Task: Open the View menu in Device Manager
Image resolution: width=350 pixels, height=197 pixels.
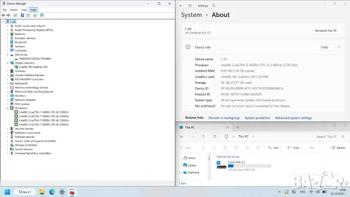Action: point(24,10)
